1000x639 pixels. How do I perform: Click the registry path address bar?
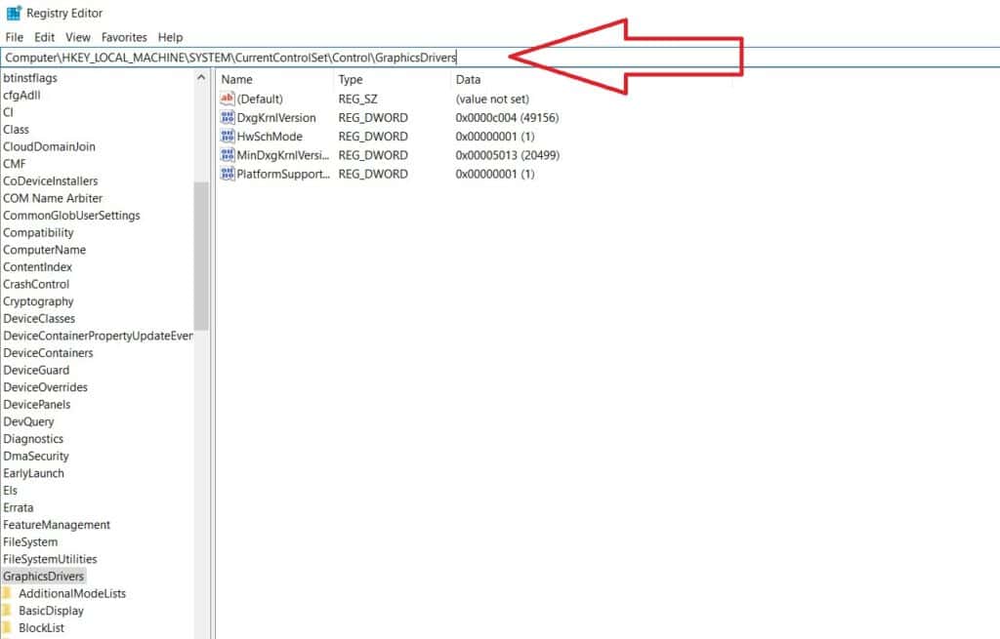pos(500,58)
